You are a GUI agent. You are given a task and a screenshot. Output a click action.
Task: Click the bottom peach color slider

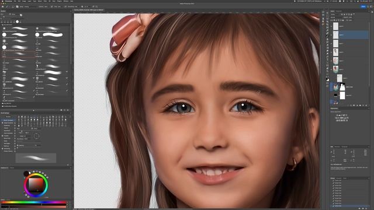pyautogui.click(x=33, y=206)
